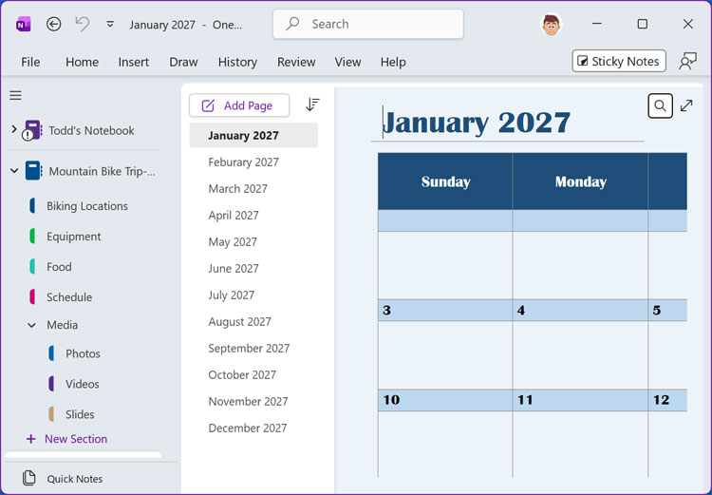712x495 pixels.
Task: Click the page title January 2027
Action: (477, 123)
